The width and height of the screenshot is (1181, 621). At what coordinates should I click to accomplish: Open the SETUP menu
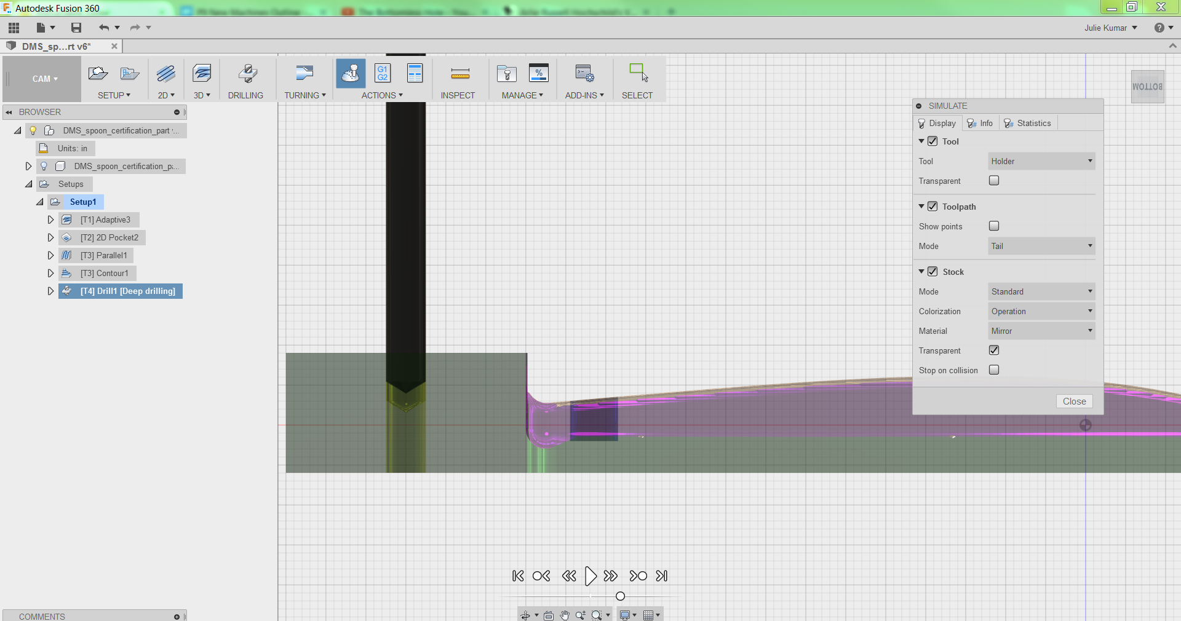coord(114,95)
